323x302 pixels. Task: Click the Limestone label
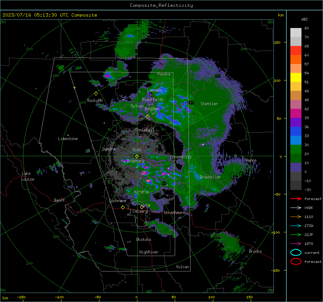coord(68,139)
